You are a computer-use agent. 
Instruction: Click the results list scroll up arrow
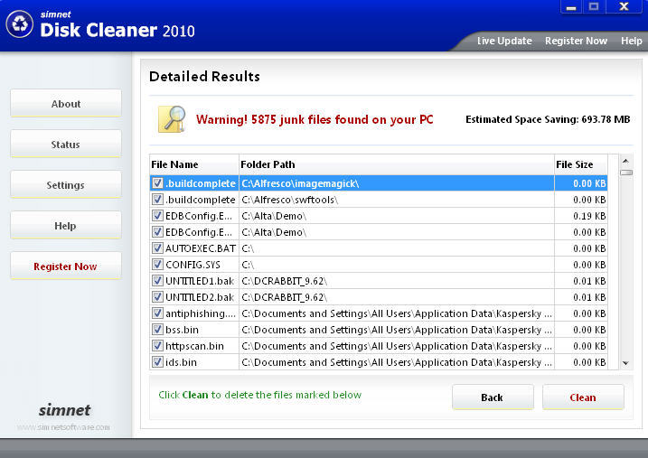(x=625, y=161)
